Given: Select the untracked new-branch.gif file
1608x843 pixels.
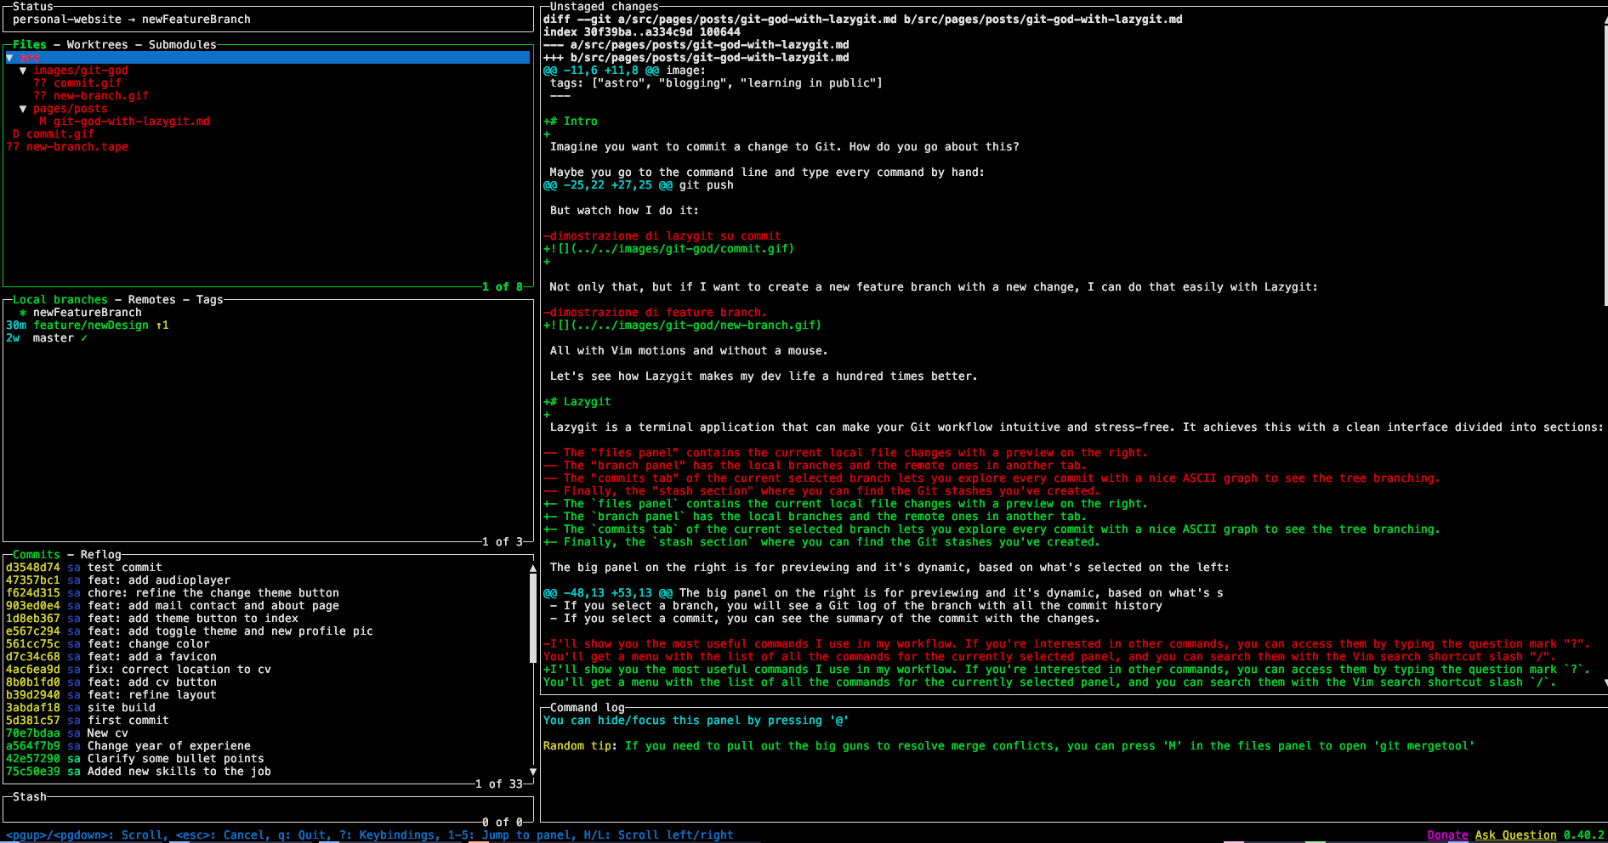Looking at the screenshot, I should pyautogui.click(x=100, y=96).
